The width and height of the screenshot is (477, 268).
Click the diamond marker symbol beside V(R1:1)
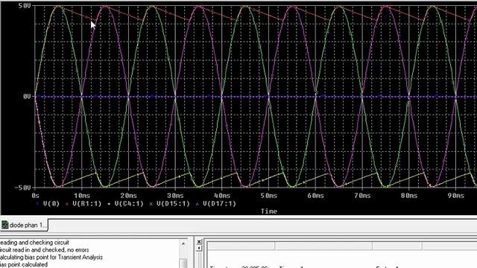click(67, 204)
